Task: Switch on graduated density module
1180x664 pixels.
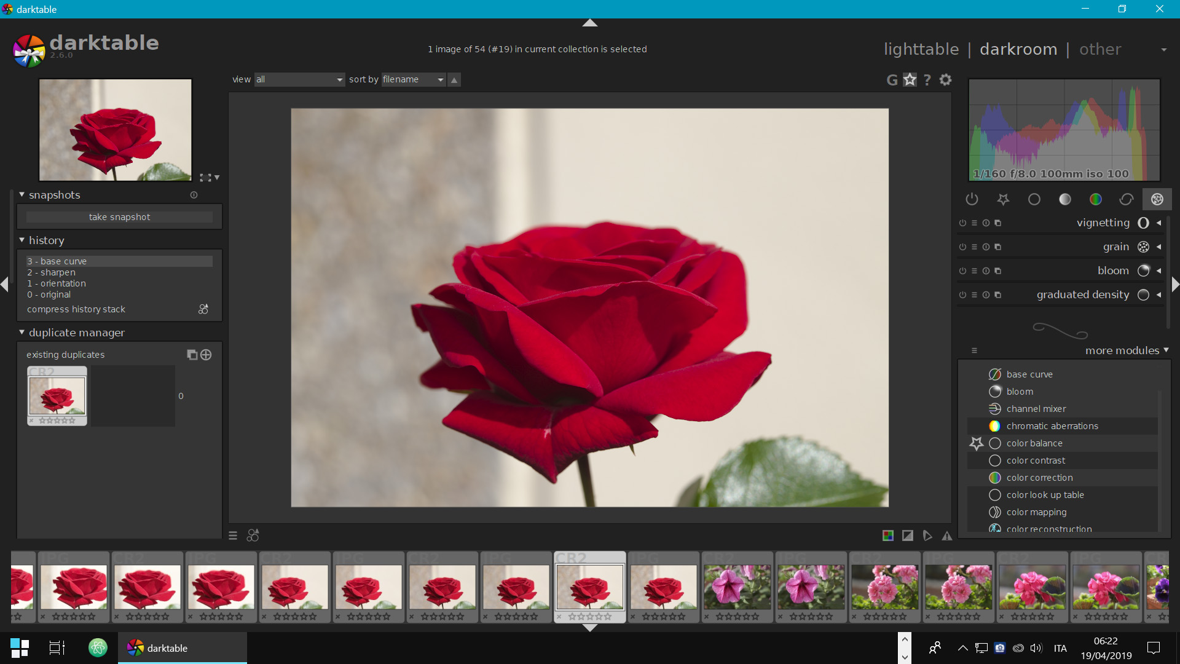Action: (x=962, y=295)
